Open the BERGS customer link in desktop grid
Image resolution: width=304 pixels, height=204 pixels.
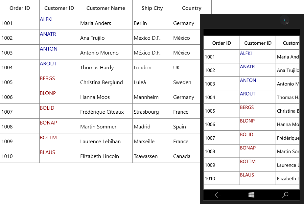point(47,79)
